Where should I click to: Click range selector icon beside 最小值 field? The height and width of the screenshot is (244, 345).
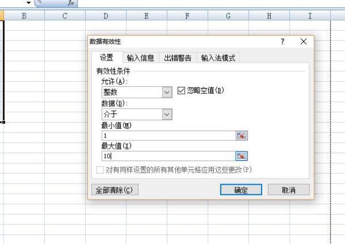[x=241, y=136]
